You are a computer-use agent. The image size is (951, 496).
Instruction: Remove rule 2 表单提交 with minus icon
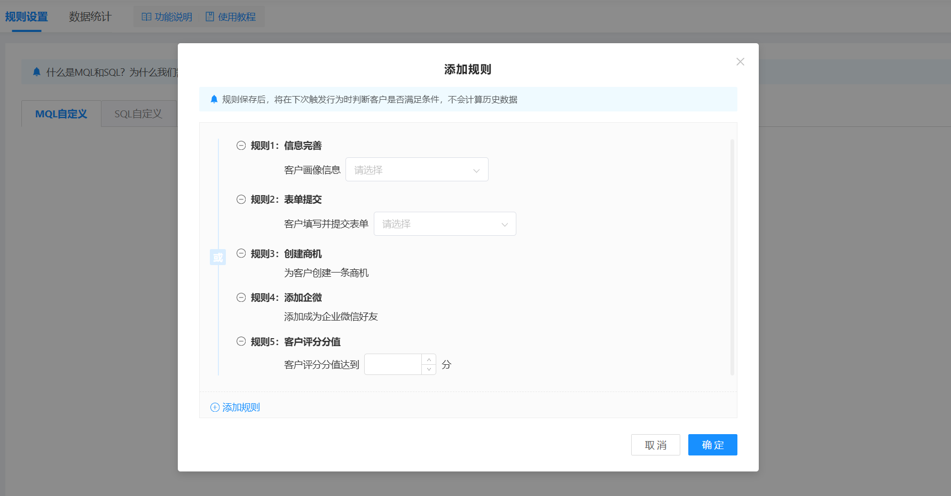coord(241,199)
